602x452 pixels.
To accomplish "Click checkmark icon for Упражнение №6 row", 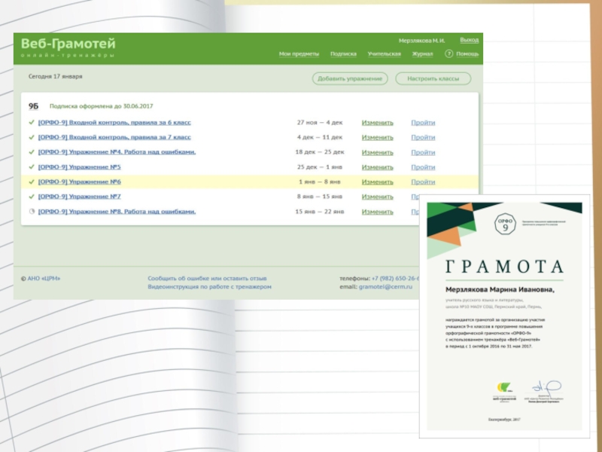I will (32, 182).
